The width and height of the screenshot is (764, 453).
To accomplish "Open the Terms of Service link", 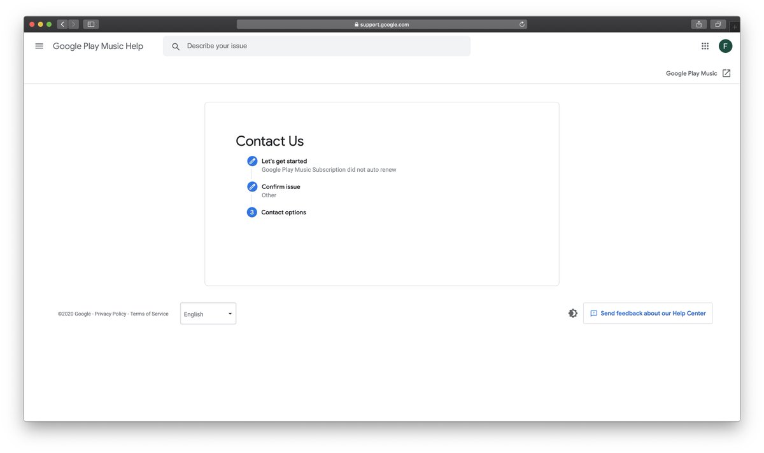I will [150, 314].
